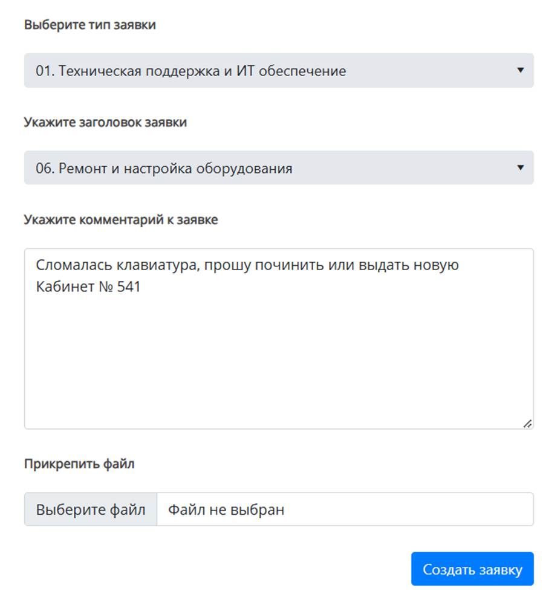Grab the comment box resize handle
This screenshot has height=597, width=546.
pyautogui.click(x=527, y=424)
